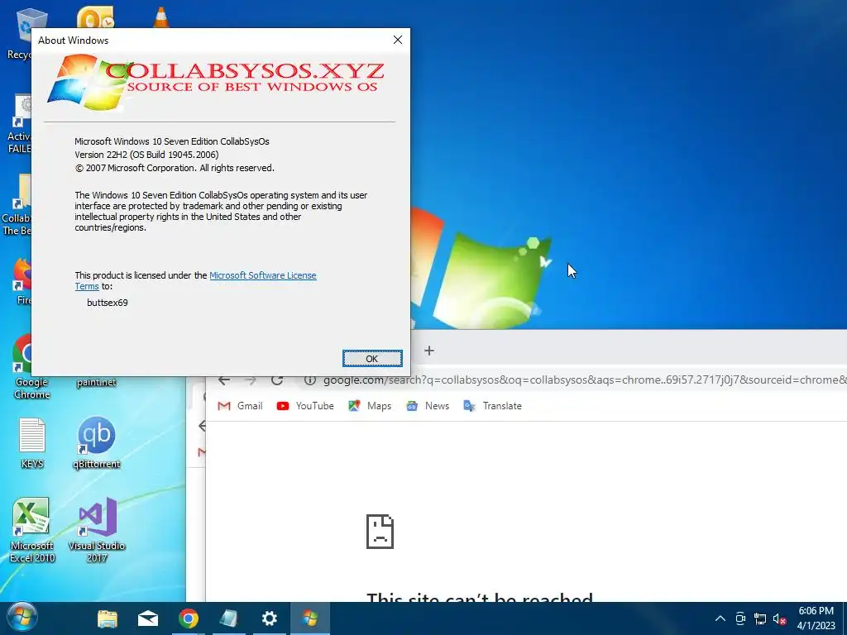This screenshot has height=635, width=847.
Task: Click OK in About Windows dialog
Action: coord(372,359)
